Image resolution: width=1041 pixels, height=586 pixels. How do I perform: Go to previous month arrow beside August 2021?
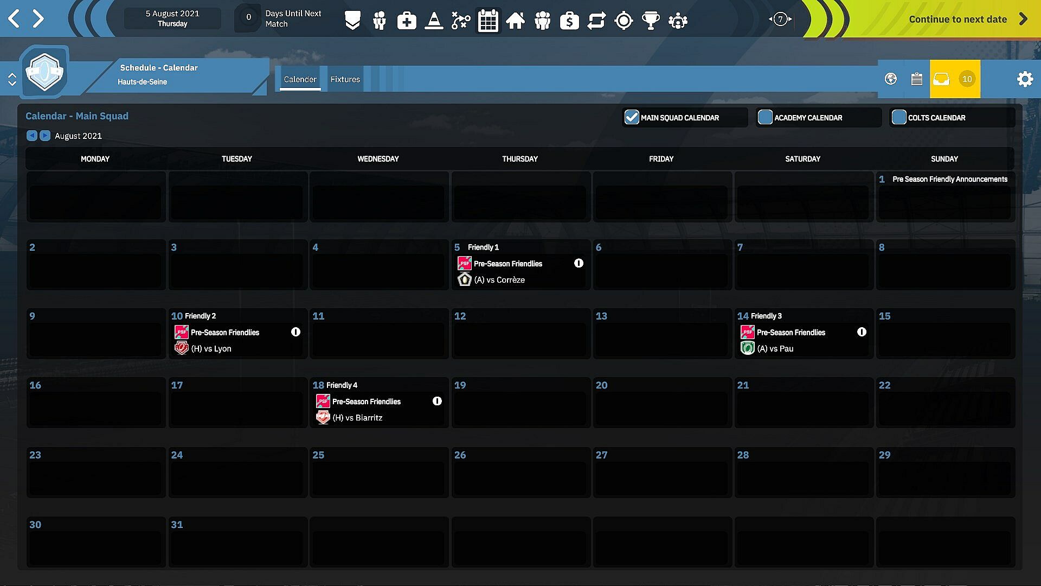pos(32,136)
